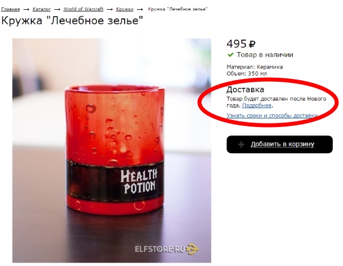Click the ELFSTORE.RU watermark logo

coord(167,249)
